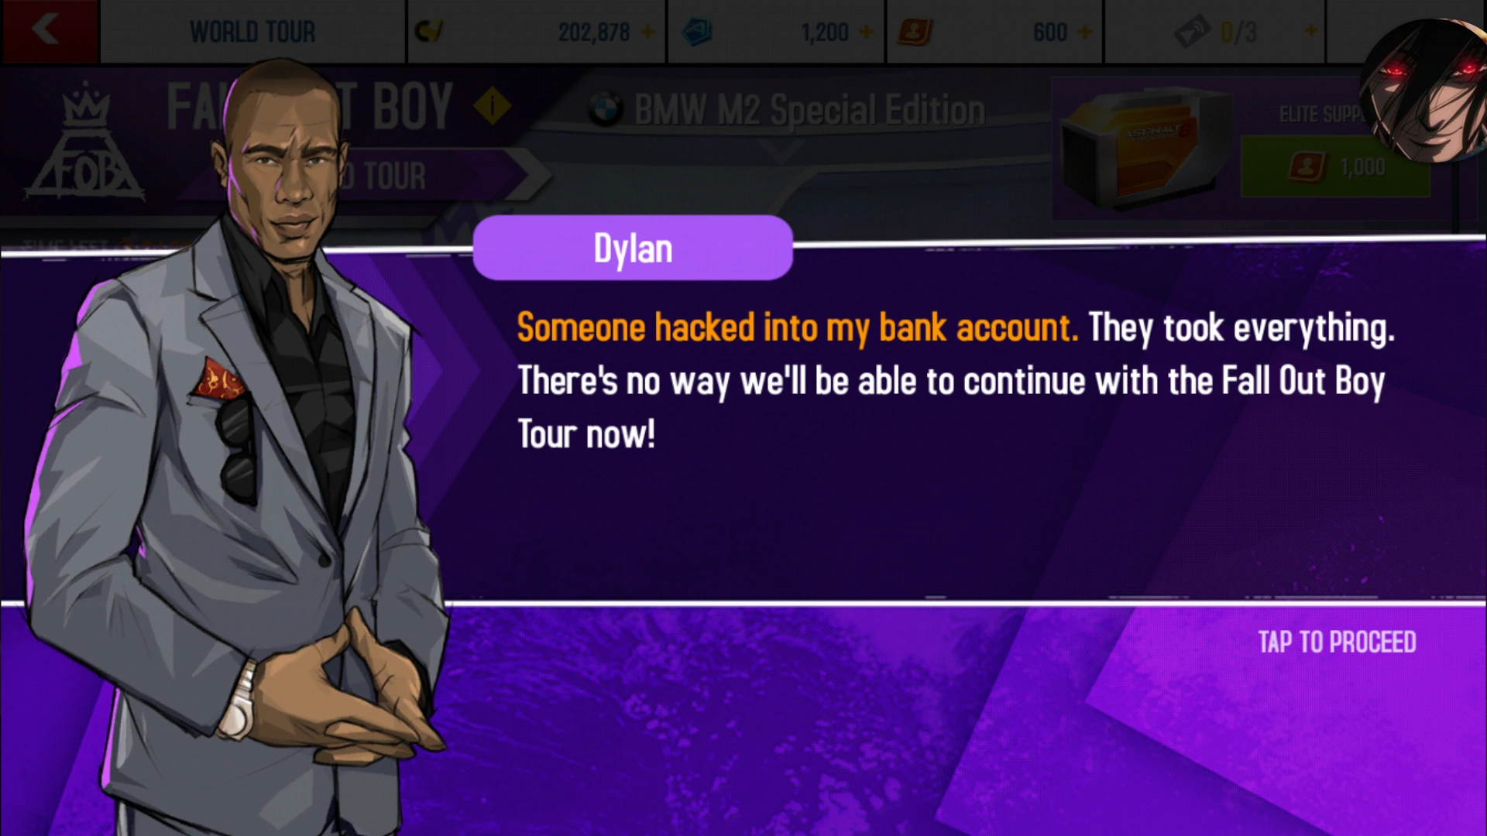Add more credits with the plus sign
The width and height of the screenshot is (1487, 836).
[x=648, y=32]
